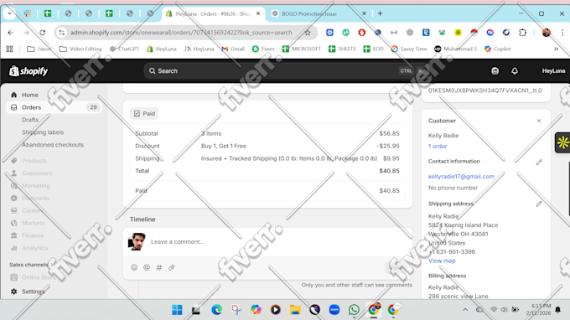Viewport: 570px width, 320px height.
Task: Open the ChatGPT bookmark
Action: 124,49
